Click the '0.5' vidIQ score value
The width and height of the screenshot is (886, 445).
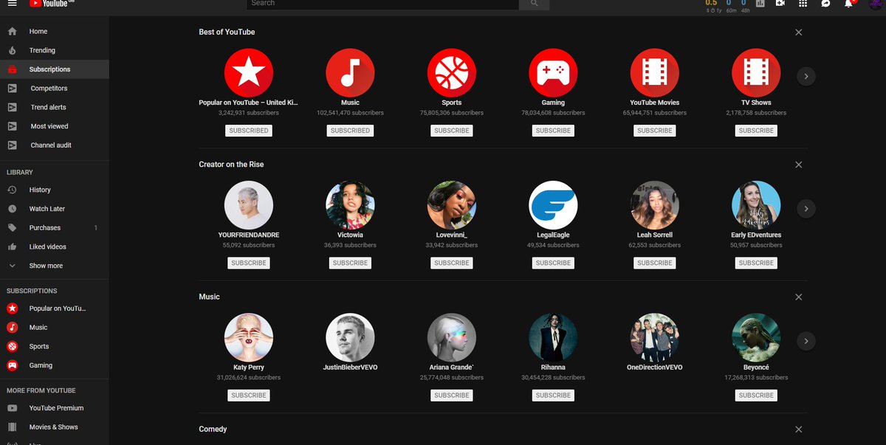click(711, 3)
